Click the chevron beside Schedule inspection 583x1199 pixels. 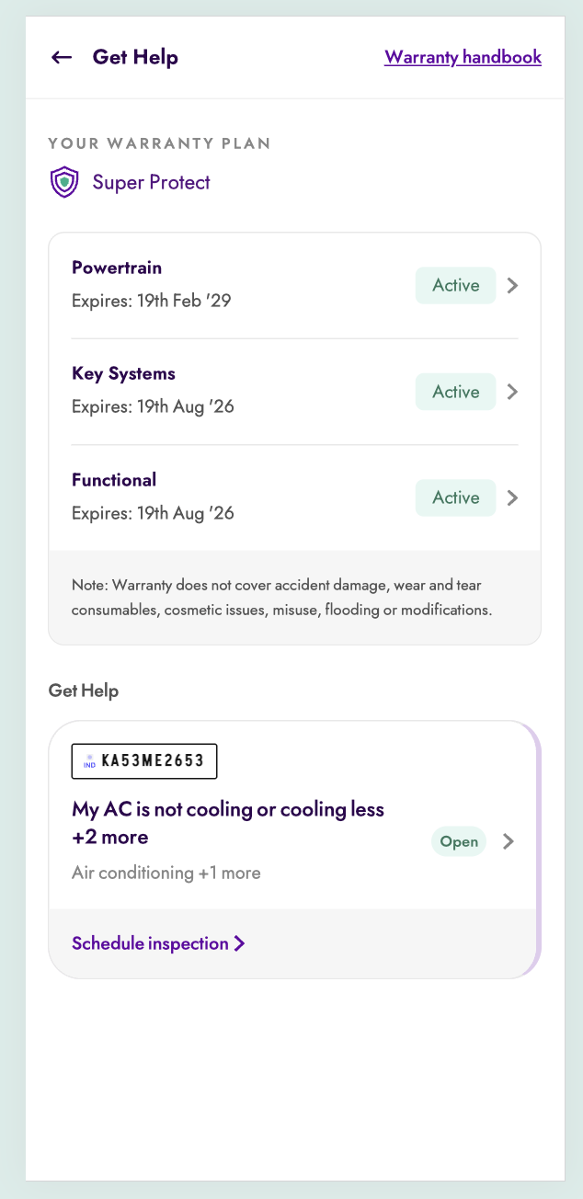(x=239, y=943)
